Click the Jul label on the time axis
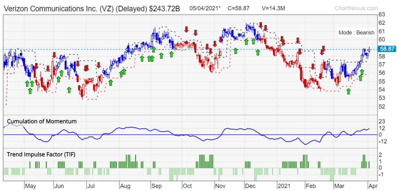The image size is (397, 191). tap(91, 186)
